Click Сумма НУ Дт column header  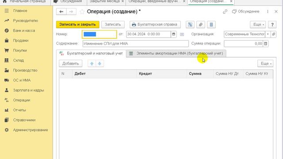point(228,74)
